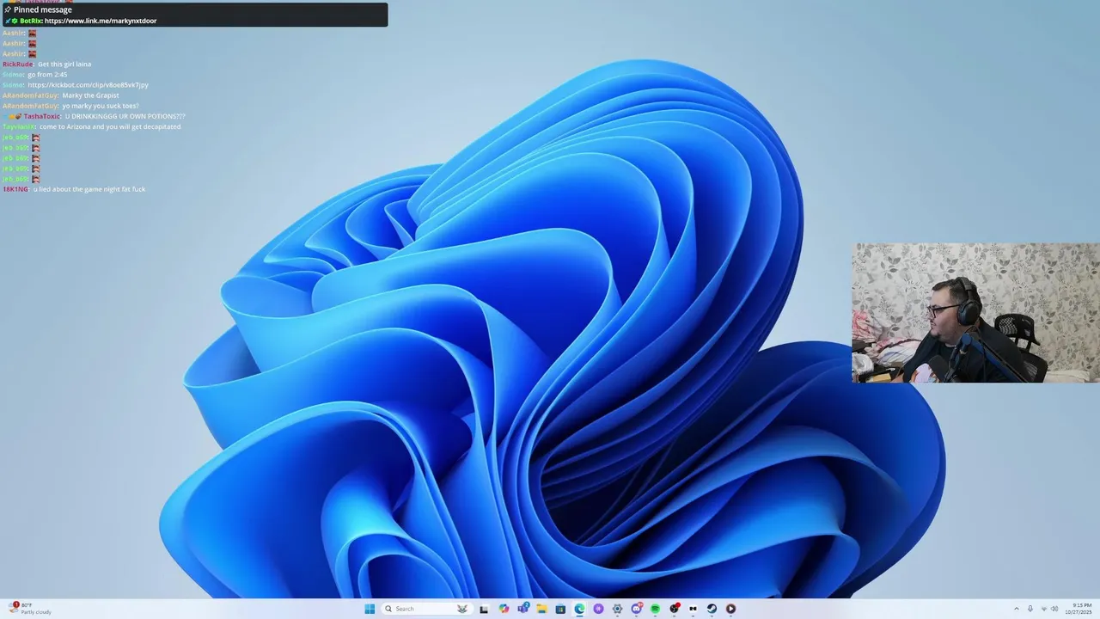Open the link.me/markynxtdoor pinned link
Image resolution: width=1100 pixels, height=619 pixels.
tap(101, 21)
